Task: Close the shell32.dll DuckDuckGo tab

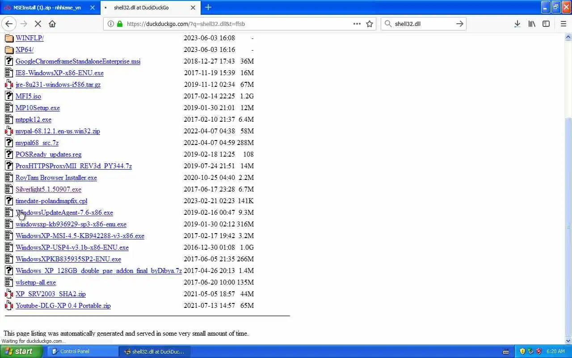Action: (193, 8)
